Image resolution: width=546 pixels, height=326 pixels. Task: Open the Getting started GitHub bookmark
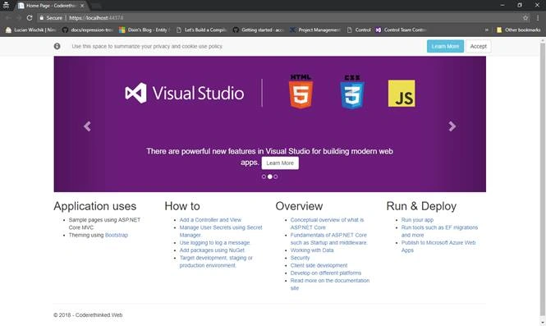tap(258, 30)
